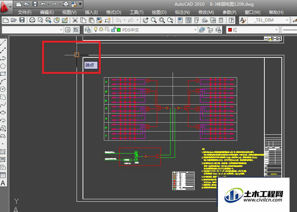This screenshot has height=212, width=297.
Task: Click the 3D DWF icon
Action: pos(57,20)
